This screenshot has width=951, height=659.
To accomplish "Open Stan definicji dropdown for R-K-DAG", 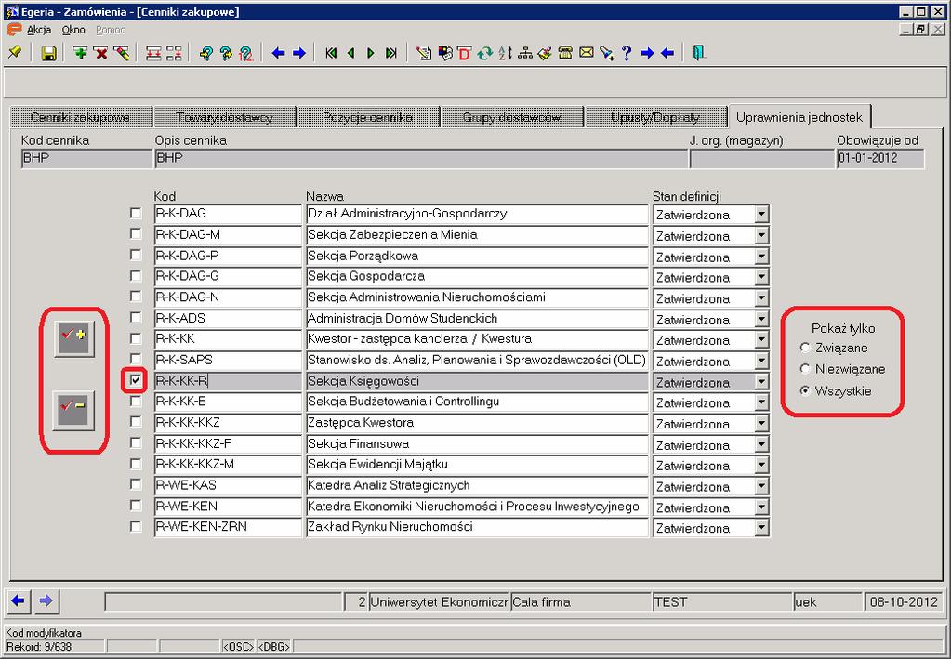I will (x=761, y=215).
